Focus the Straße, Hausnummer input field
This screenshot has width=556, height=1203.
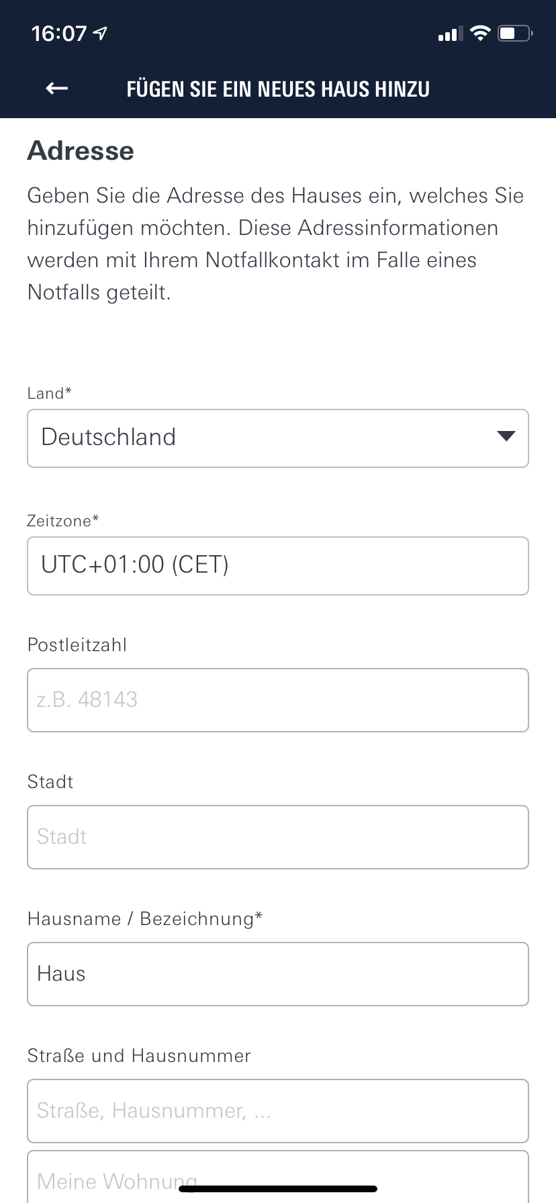[277, 1110]
